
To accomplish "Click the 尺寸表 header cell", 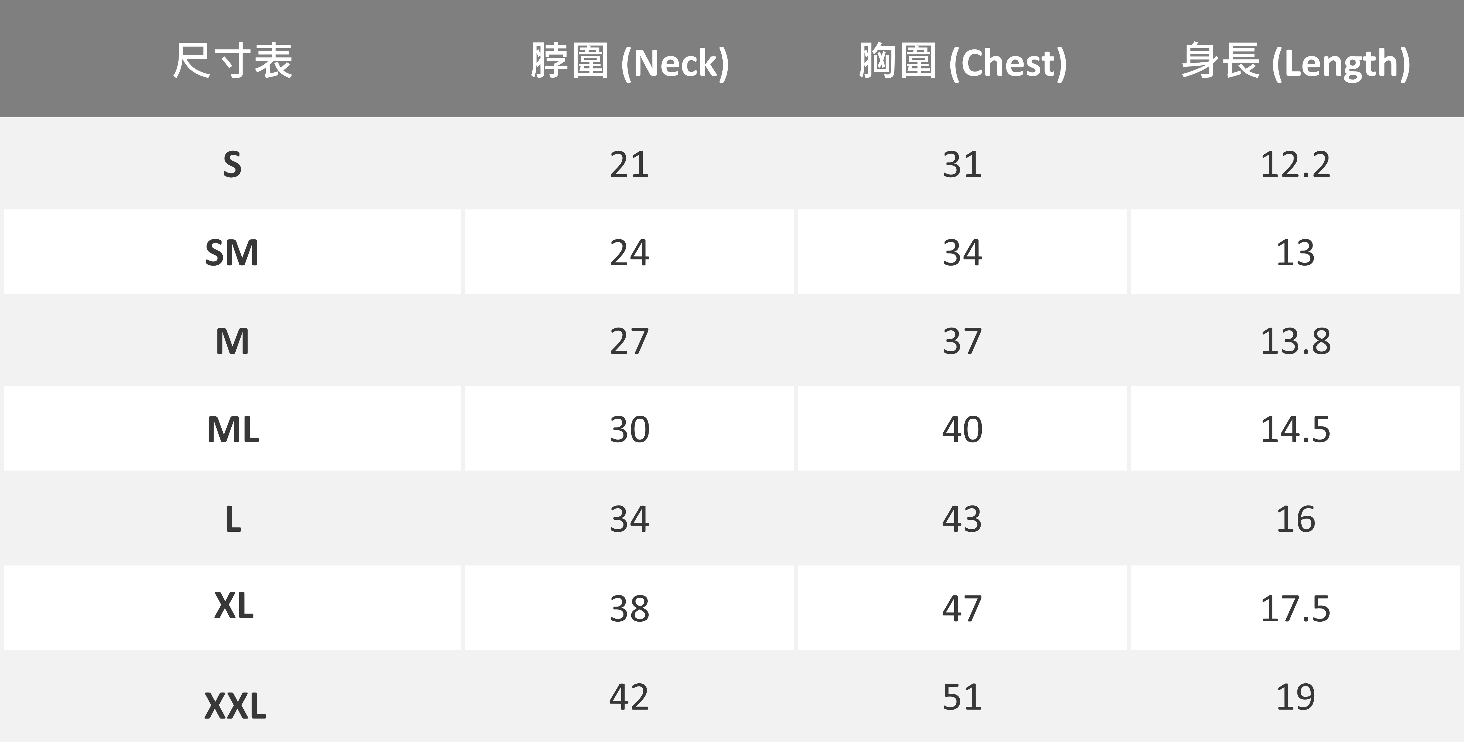I will (232, 61).
